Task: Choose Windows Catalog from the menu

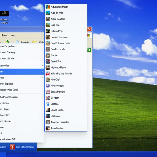Action: point(22,52)
